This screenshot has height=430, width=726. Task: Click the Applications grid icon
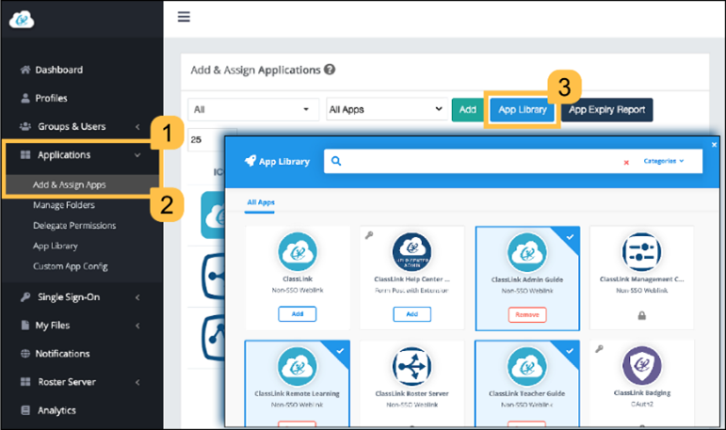(x=25, y=154)
